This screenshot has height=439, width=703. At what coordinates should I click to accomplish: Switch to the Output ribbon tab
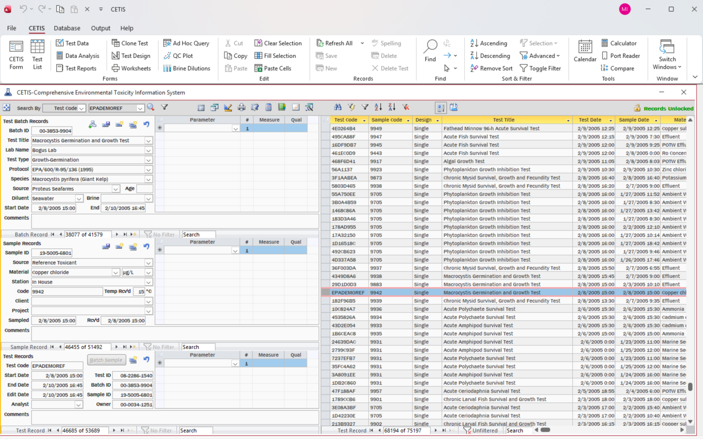(101, 28)
